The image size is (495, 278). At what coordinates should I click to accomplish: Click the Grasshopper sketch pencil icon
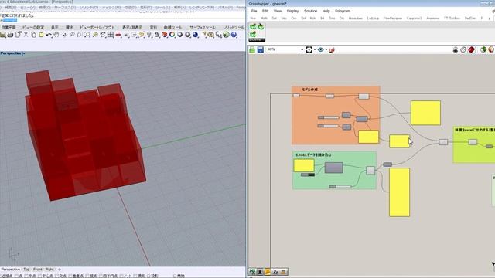pos(332,49)
